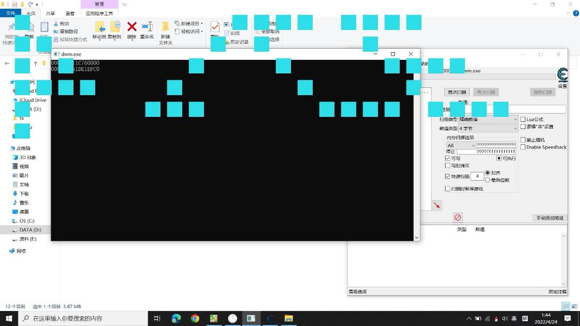Open the 应用程序工具 ribbon tab
The width and height of the screenshot is (580, 326).
(x=99, y=14)
